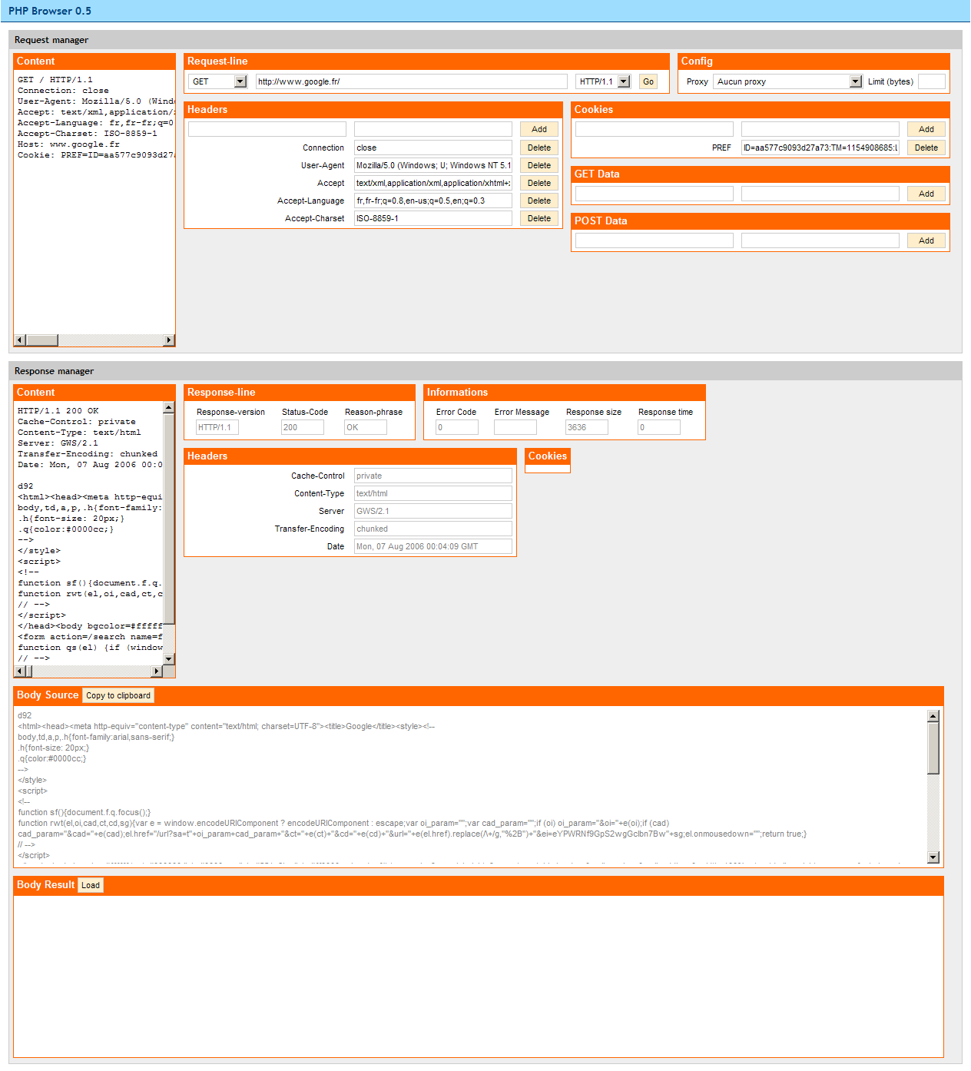
Task: Delete the Accept-Language header
Action: pyautogui.click(x=539, y=201)
